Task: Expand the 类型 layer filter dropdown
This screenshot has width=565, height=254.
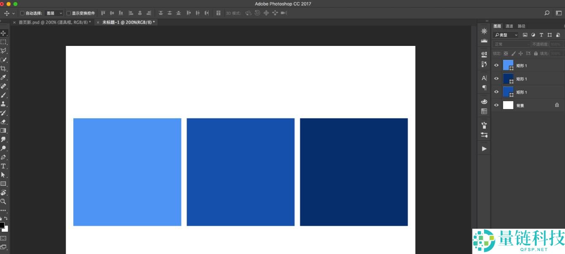Action: tap(506, 35)
